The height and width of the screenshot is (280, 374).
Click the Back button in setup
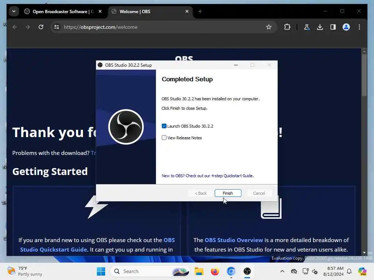point(201,193)
